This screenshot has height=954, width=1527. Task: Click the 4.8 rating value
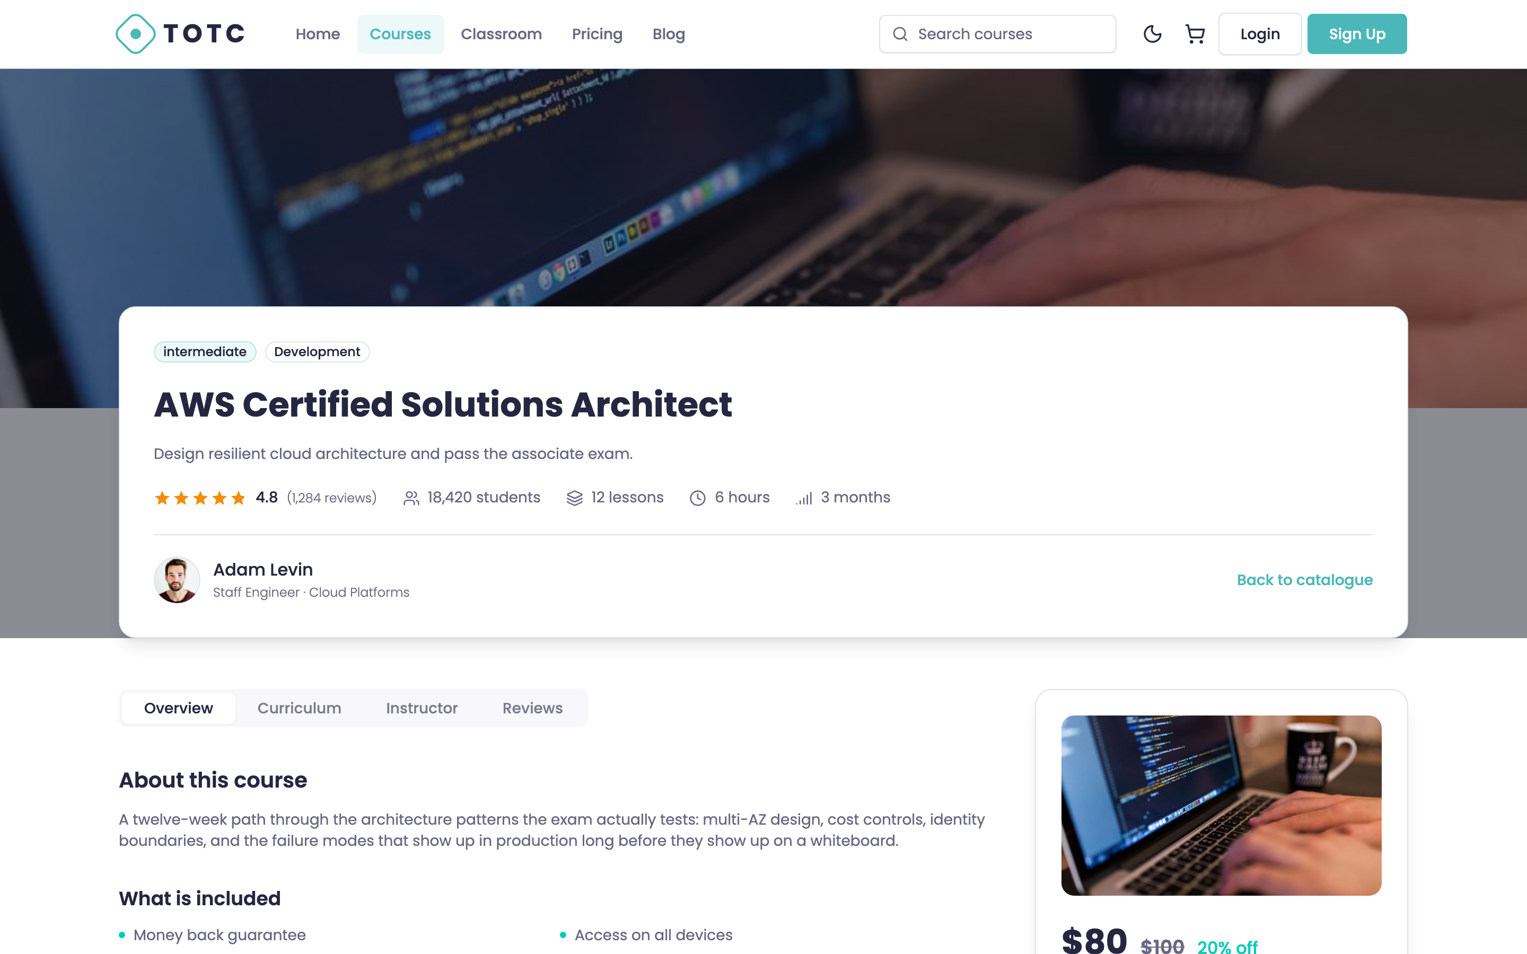pyautogui.click(x=267, y=498)
